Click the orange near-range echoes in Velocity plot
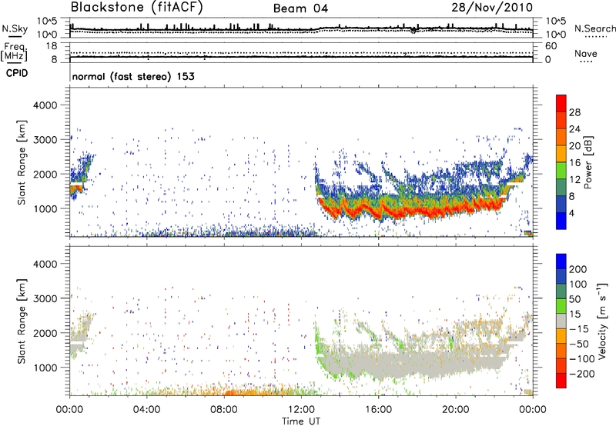The height and width of the screenshot is (426, 616). 252,391
